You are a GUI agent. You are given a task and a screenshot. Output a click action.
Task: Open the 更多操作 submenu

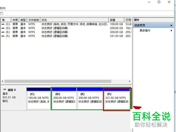click(x=145, y=31)
